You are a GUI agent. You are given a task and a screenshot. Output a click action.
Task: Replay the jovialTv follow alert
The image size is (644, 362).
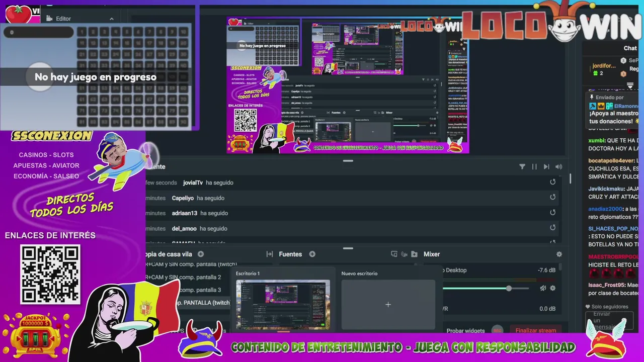coord(552,182)
